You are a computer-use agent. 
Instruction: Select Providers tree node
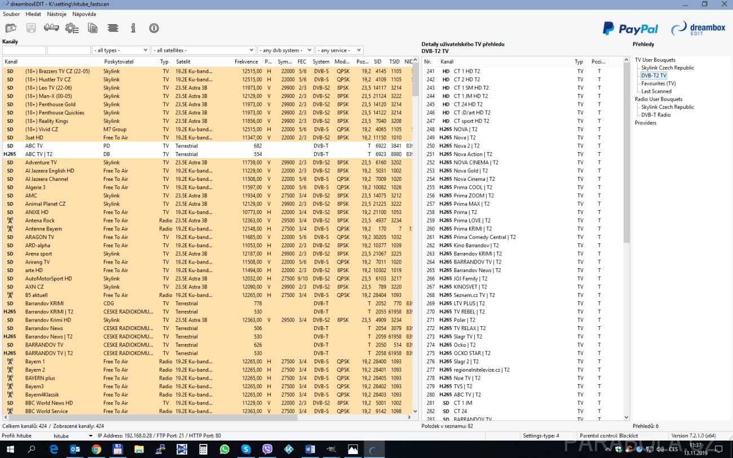coord(646,123)
